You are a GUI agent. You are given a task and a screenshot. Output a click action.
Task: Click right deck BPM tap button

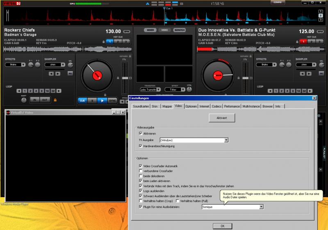[320, 32]
